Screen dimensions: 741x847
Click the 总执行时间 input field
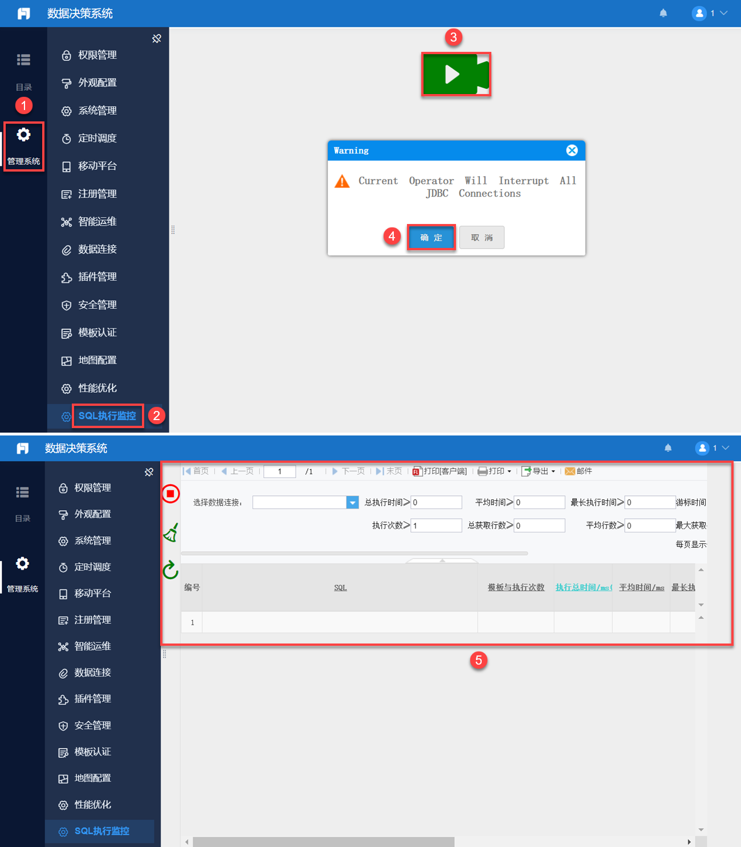[x=436, y=502]
